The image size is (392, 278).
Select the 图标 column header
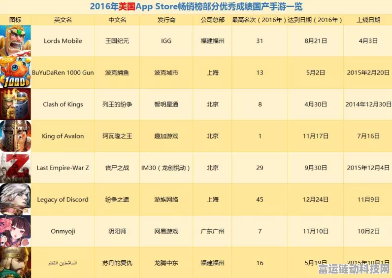(x=15, y=20)
